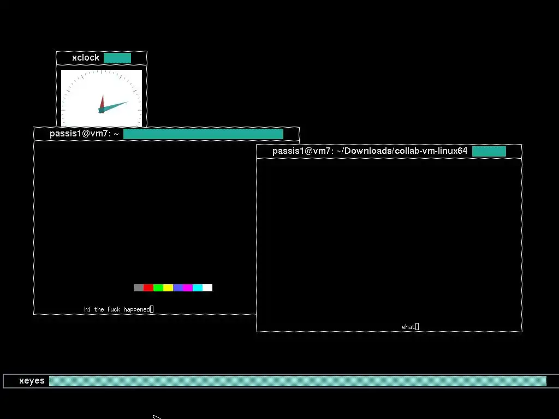This screenshot has height=419, width=559.
Task: Click the magenta color block in the terminal
Action: coord(188,288)
